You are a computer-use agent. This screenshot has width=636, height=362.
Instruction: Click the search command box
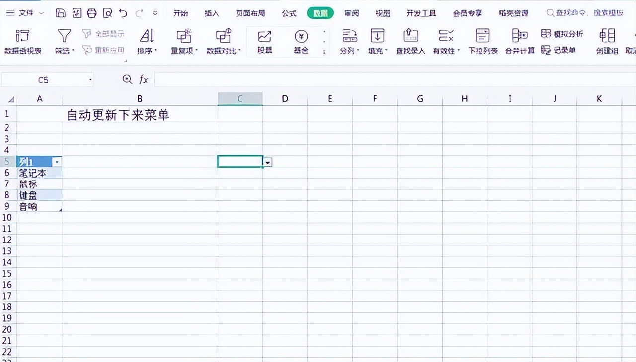pos(585,13)
